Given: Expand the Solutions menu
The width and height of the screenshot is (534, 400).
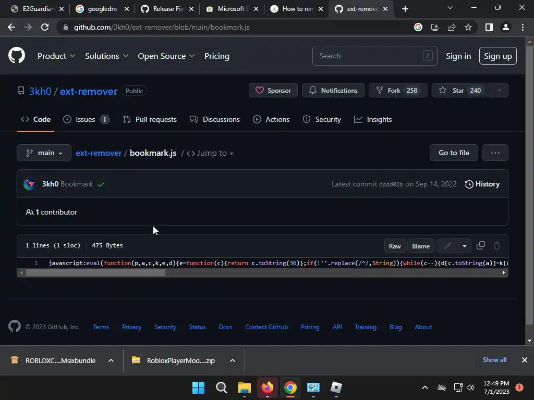Looking at the screenshot, I should pos(106,56).
